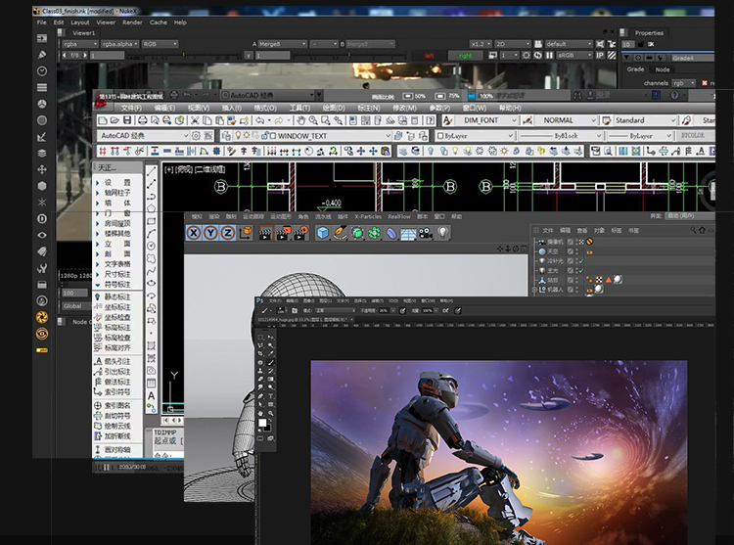Open the Render menu in NukeX
Viewport: 734px width, 545px height.
(x=132, y=23)
